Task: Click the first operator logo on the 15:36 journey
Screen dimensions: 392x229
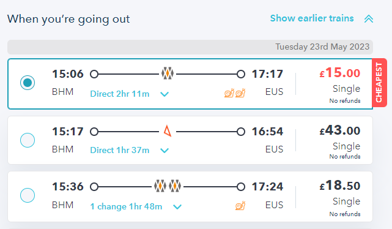Action: pyautogui.click(x=160, y=186)
